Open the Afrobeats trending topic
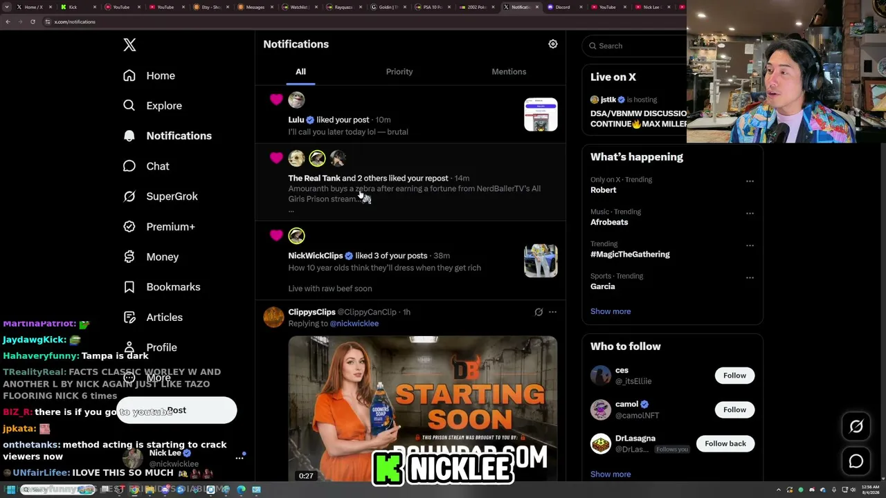This screenshot has width=886, height=498. 609,222
